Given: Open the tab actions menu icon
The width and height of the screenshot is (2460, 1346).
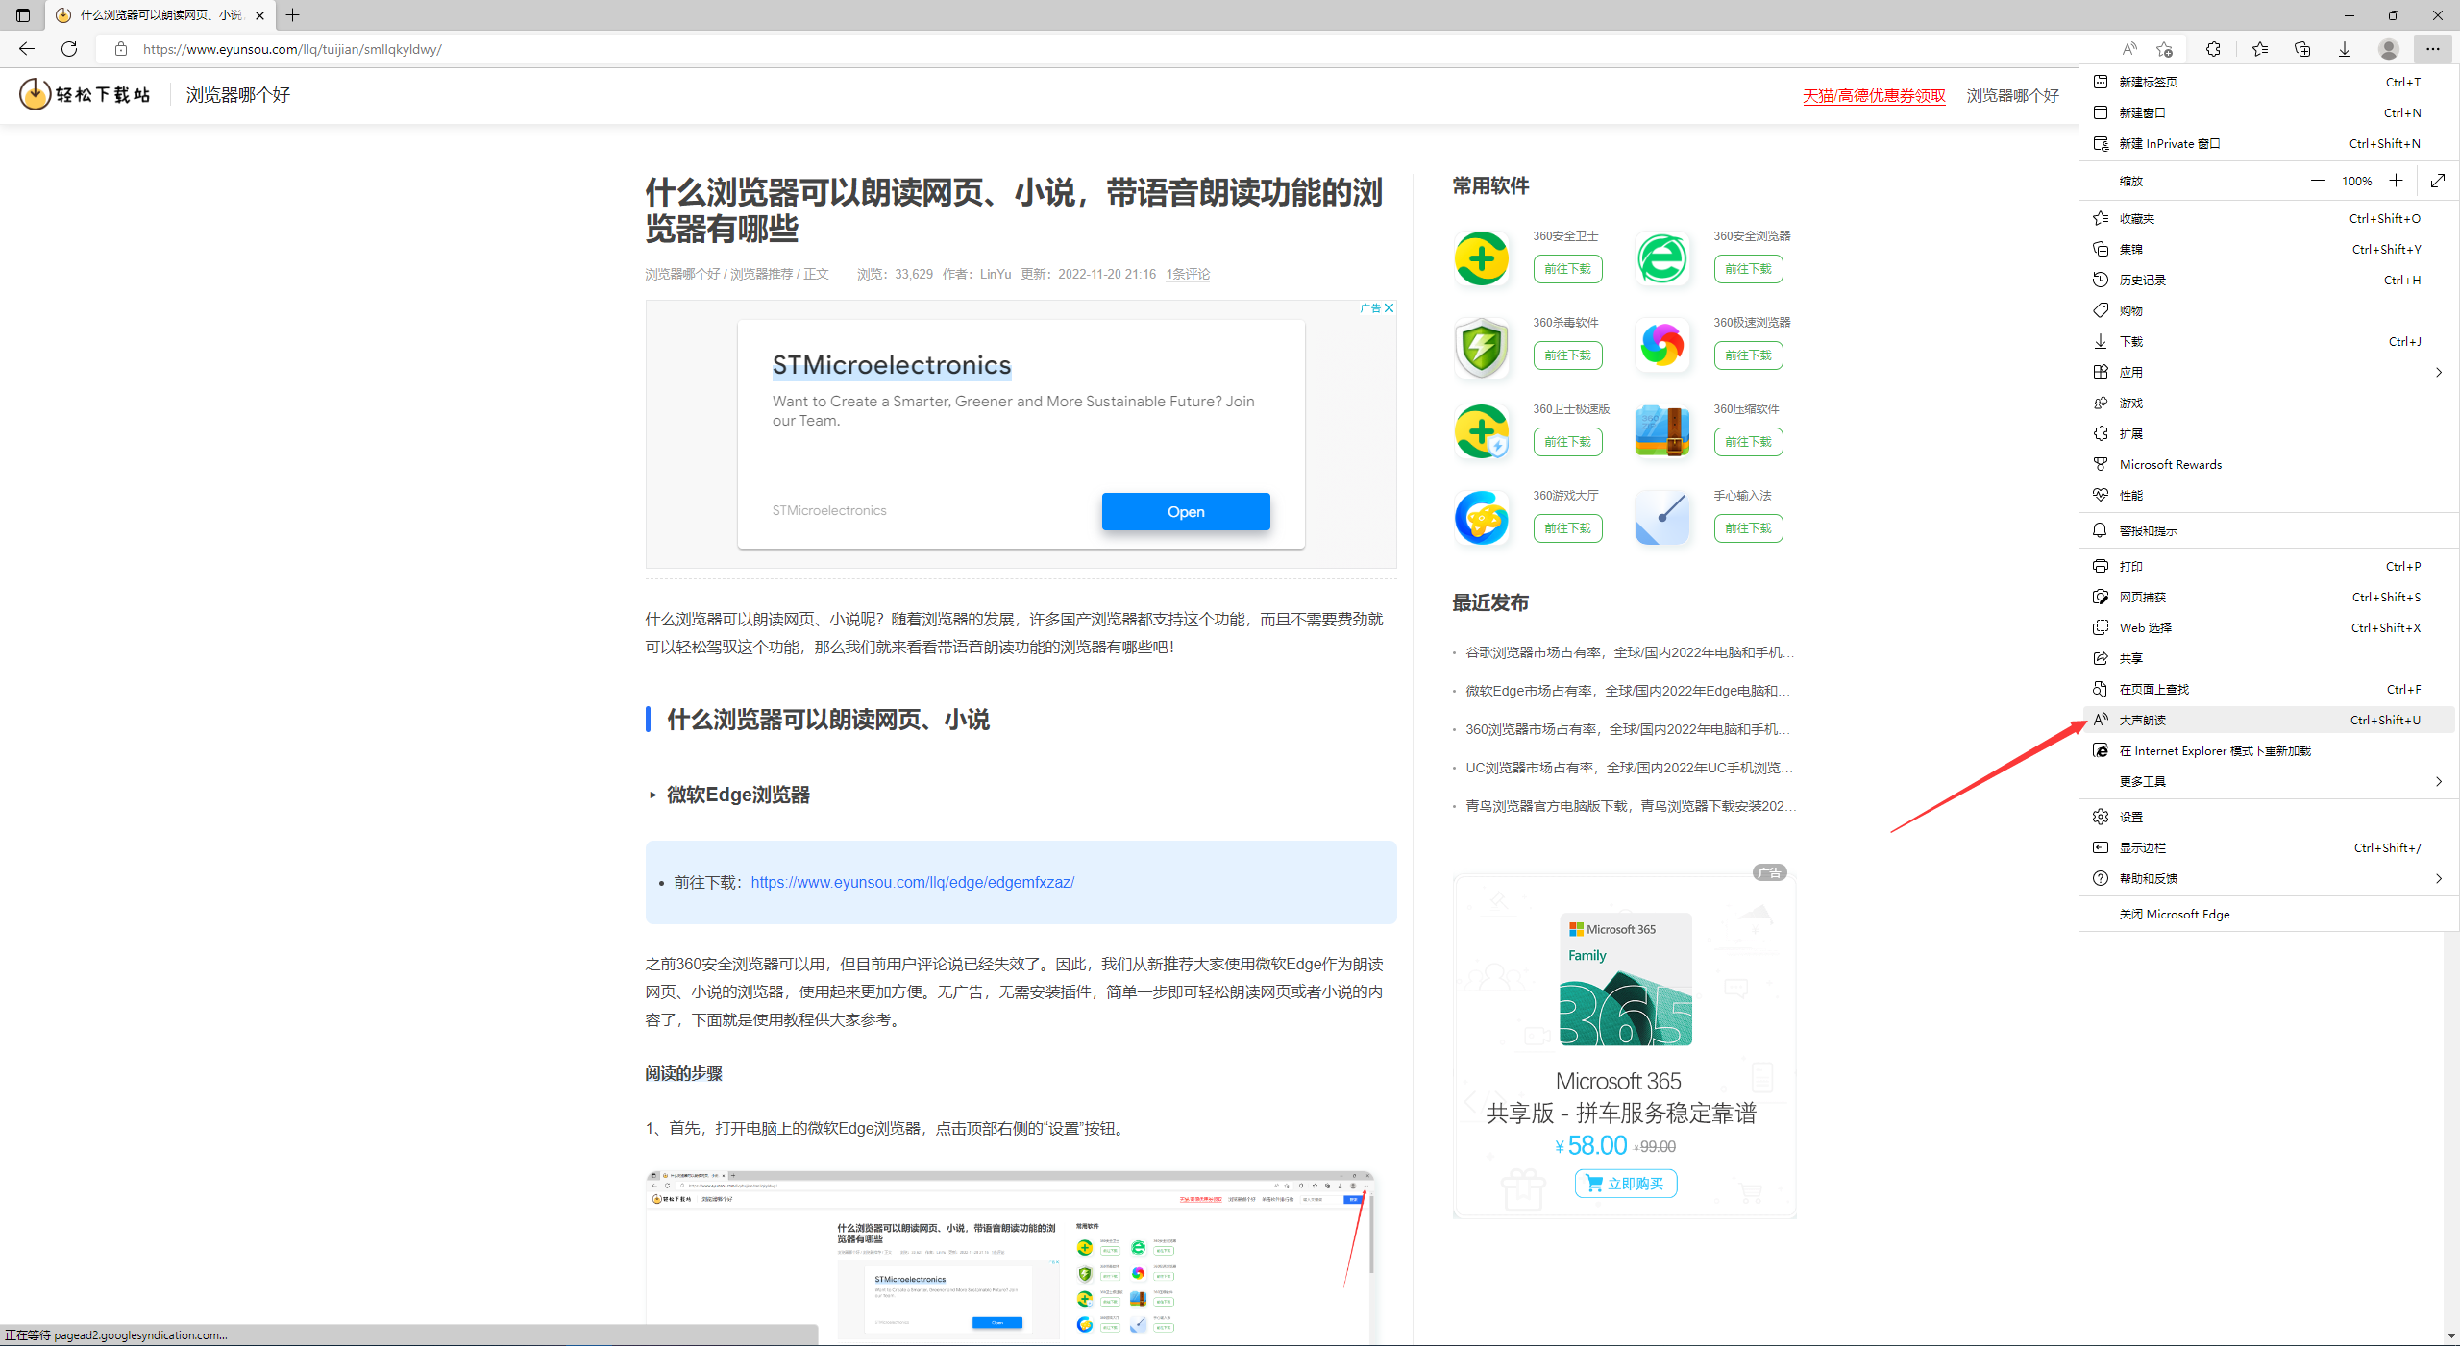Looking at the screenshot, I should point(23,15).
